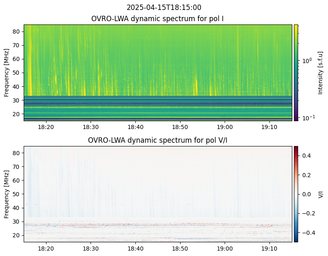
Task: Click the 10^0 tick on the Intensity colorbar
Action: click(x=306, y=61)
